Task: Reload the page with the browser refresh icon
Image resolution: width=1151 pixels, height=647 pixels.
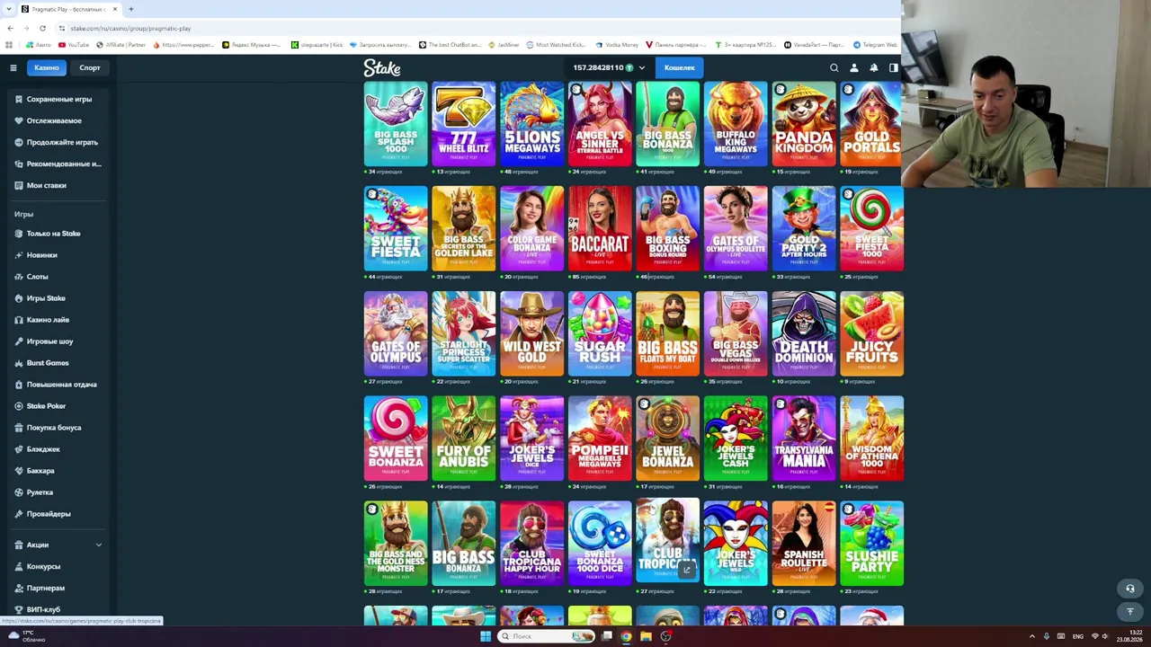Action: [42, 28]
